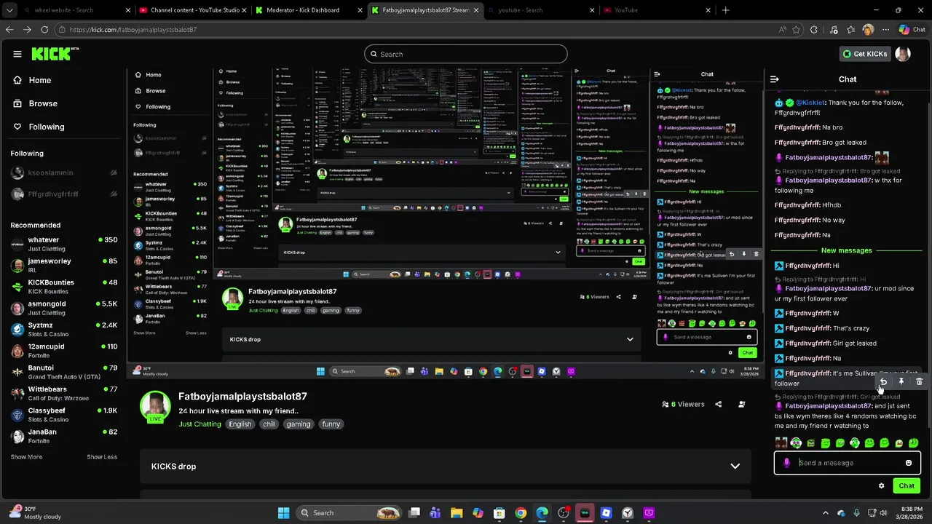
Task: Click the KICK logo
Action: (55, 54)
